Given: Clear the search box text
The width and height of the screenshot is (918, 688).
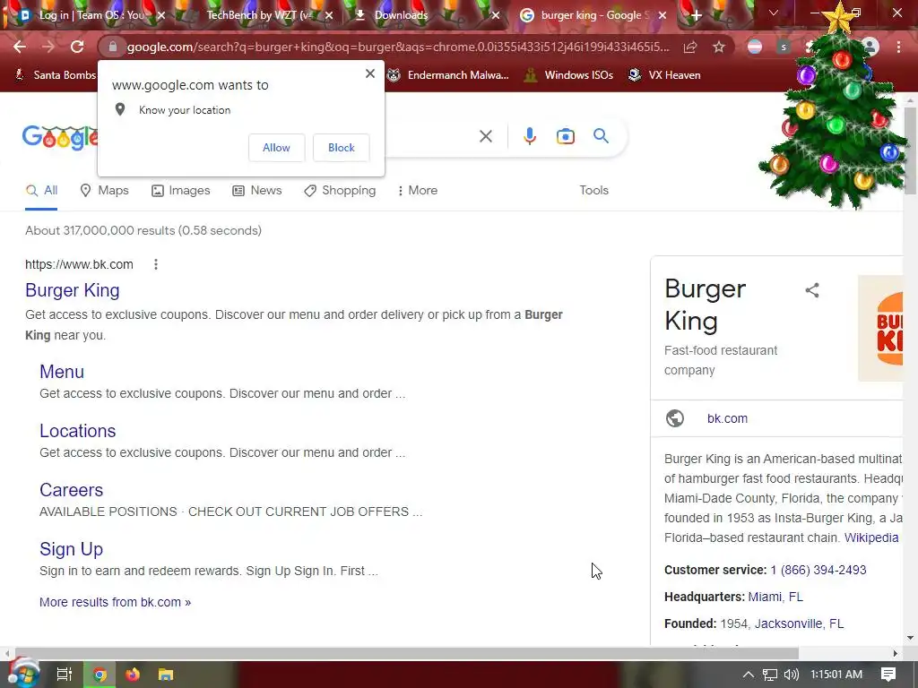Looking at the screenshot, I should tap(485, 136).
